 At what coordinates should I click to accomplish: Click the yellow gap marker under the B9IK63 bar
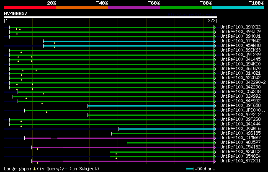coord(21,52)
